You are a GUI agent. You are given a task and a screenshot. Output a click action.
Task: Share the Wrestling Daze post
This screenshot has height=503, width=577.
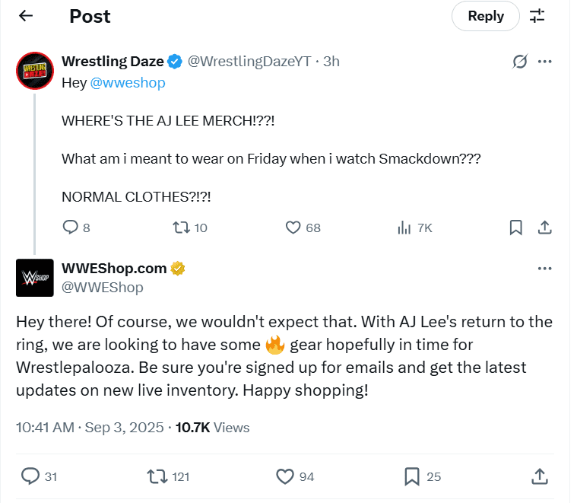pyautogui.click(x=544, y=227)
